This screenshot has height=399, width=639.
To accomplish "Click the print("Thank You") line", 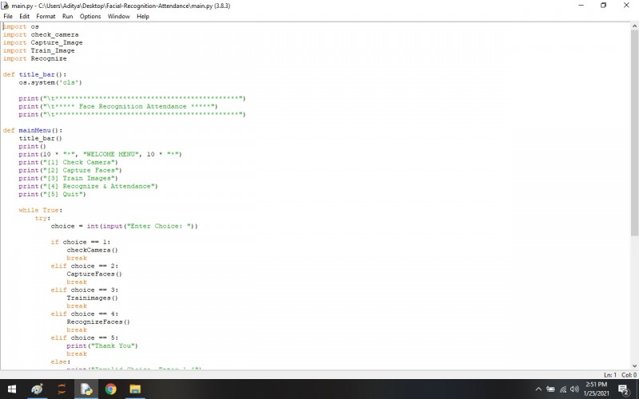I will [x=102, y=346].
